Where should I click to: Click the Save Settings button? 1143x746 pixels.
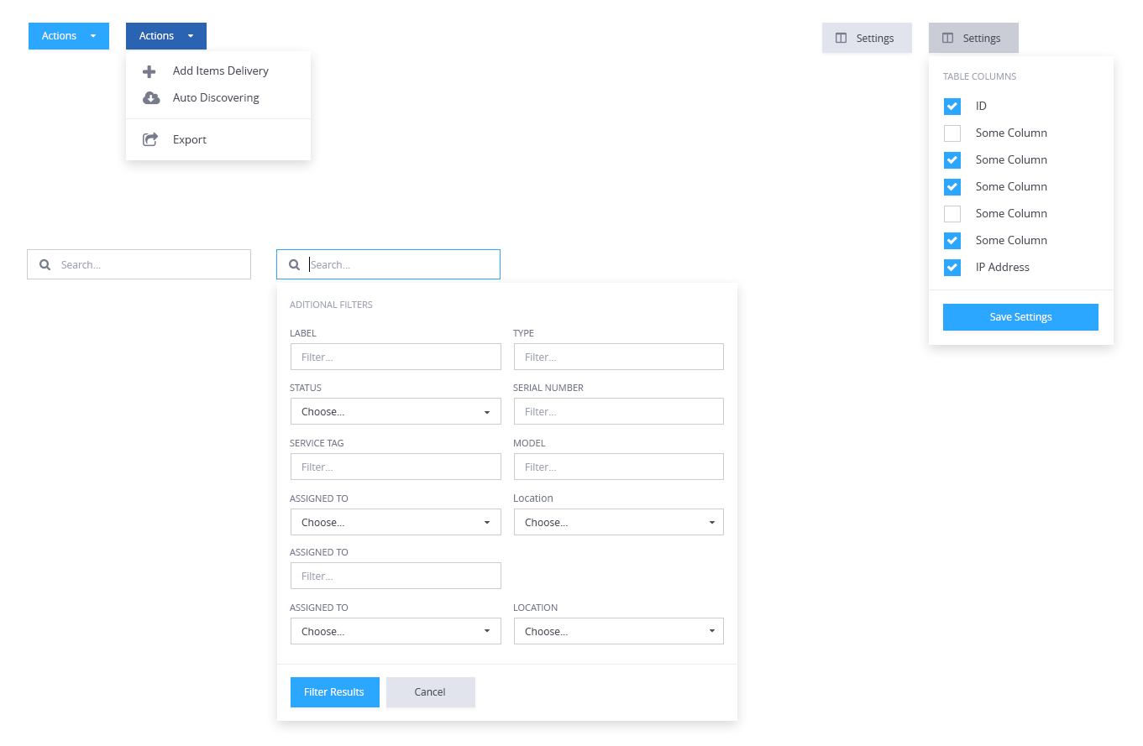click(1020, 317)
